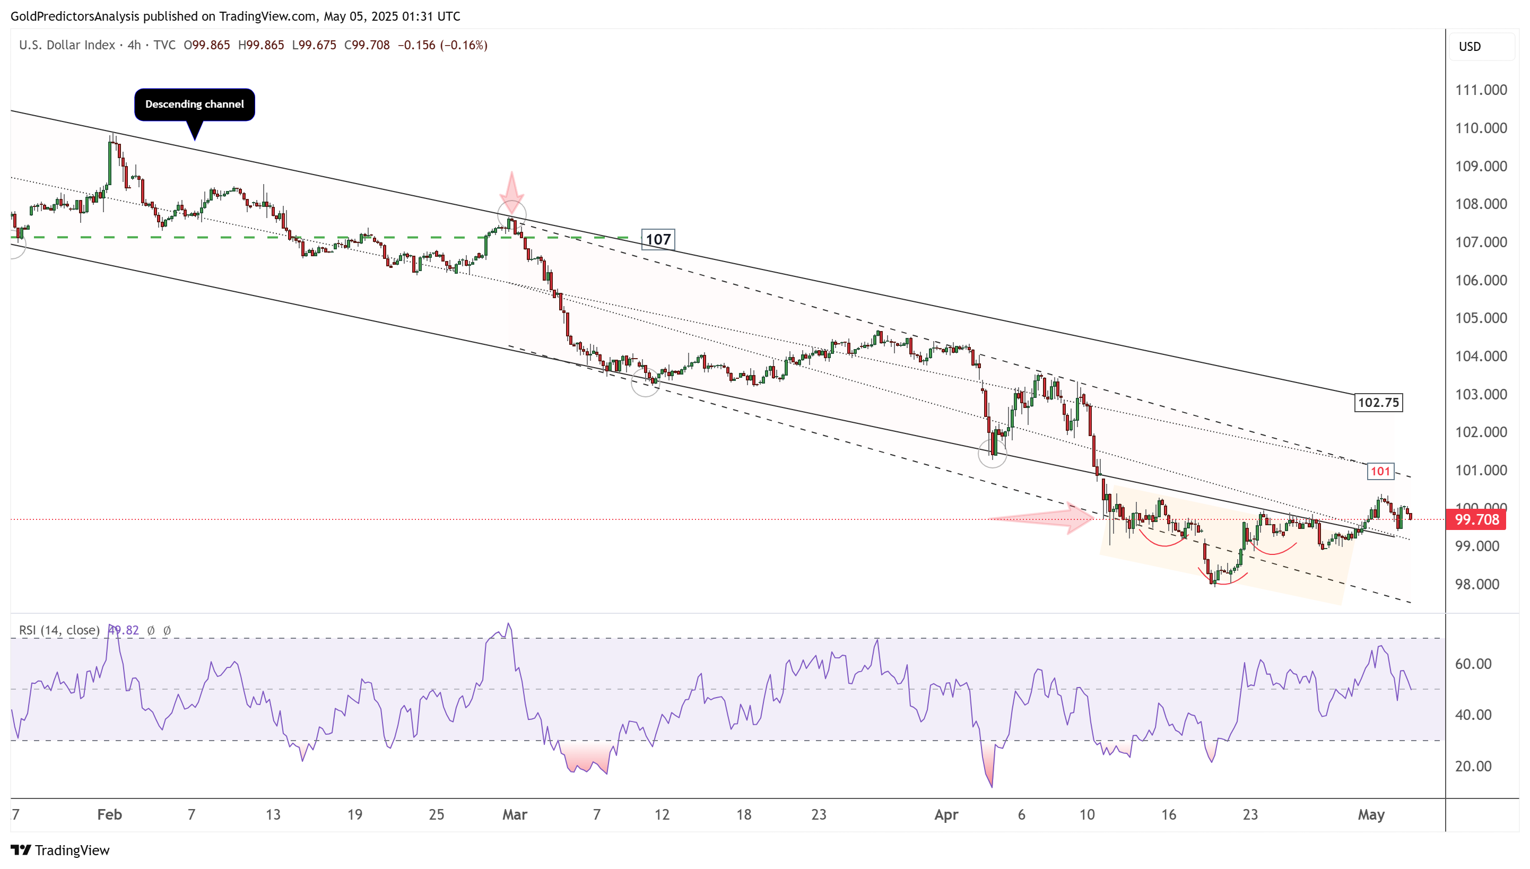Click the 6 date label in April
This screenshot has height=869, width=1530.
point(1022,815)
